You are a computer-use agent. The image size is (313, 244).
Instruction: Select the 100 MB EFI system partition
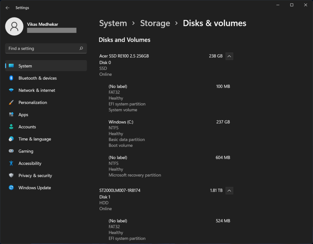click(169, 98)
